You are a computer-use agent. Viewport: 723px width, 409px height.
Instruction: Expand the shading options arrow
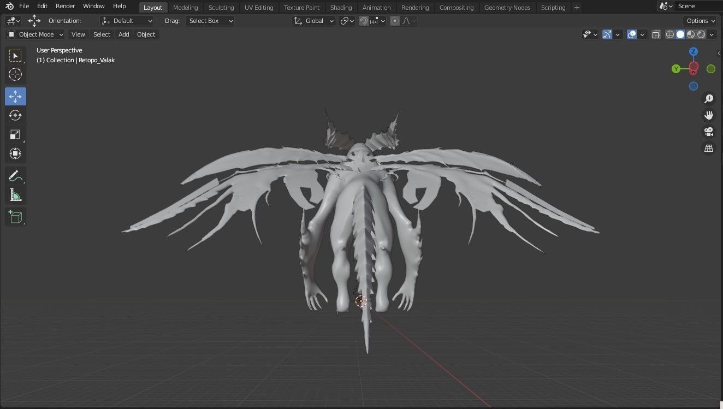[713, 34]
